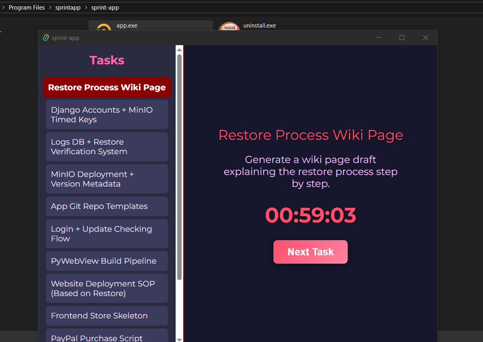
Task: Open the Frontend Store Skeleton task
Action: (107, 316)
